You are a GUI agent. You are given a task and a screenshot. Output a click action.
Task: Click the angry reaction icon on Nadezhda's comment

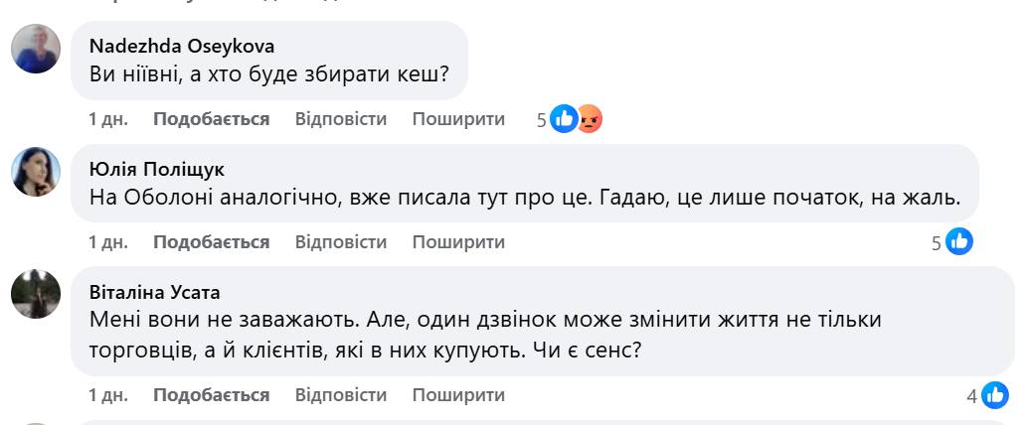pos(590,119)
